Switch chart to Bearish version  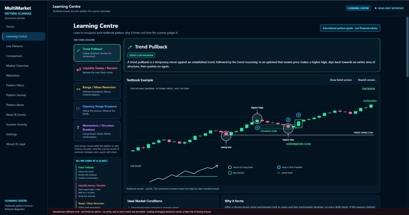[367, 80]
